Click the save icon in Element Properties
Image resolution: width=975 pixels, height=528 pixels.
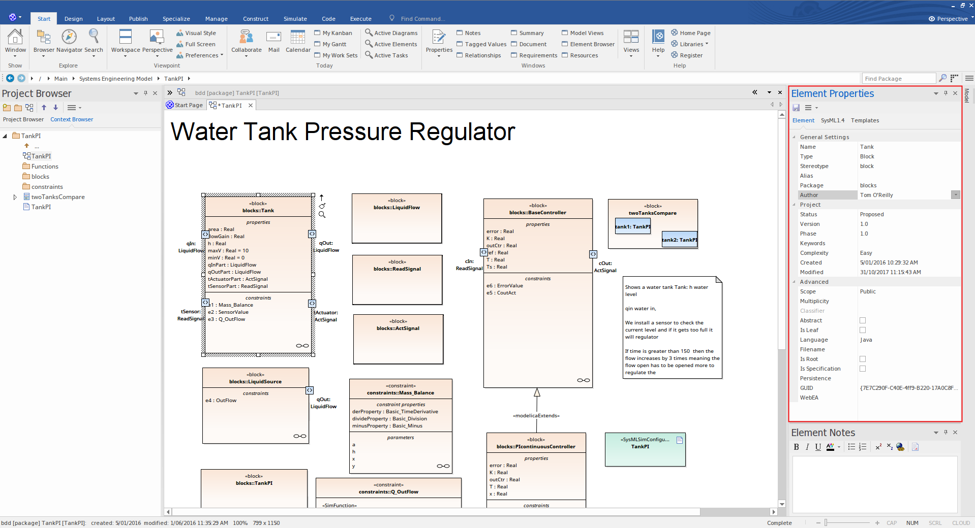796,108
